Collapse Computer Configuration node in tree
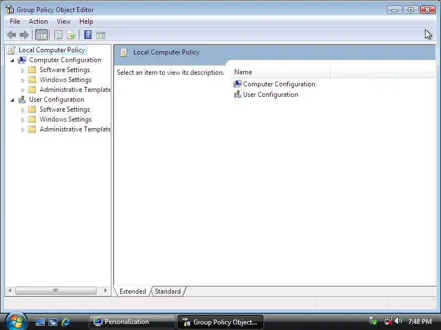The width and height of the screenshot is (441, 330). (12, 61)
